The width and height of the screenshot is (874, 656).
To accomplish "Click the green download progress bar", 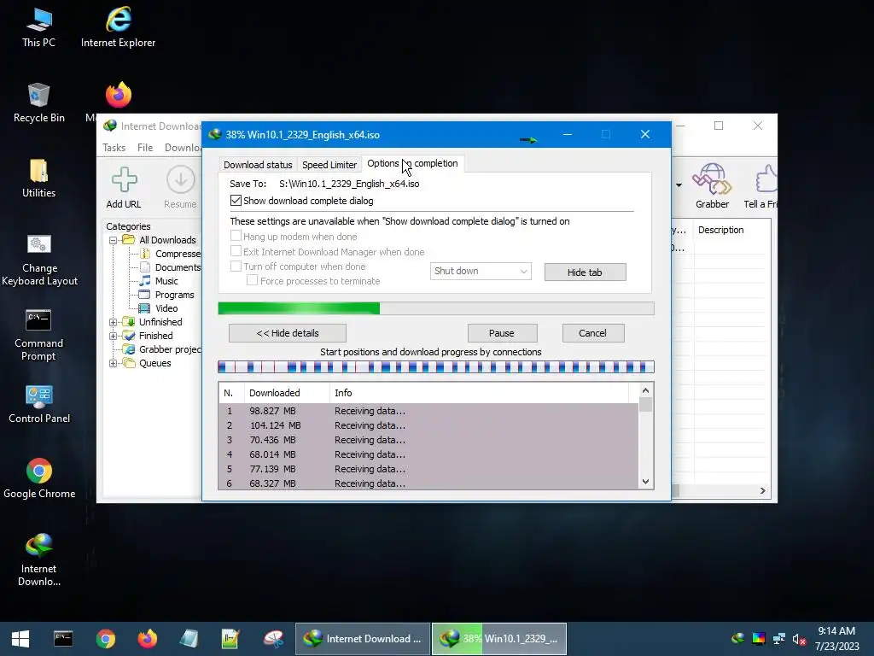I will (x=436, y=308).
